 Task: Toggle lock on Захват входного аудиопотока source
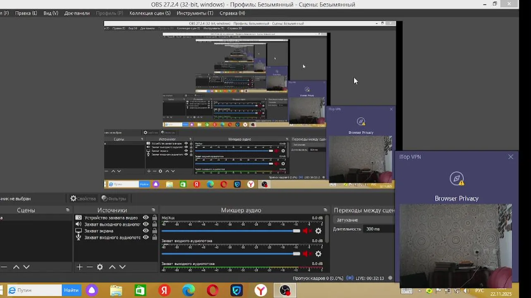pyautogui.click(x=155, y=238)
